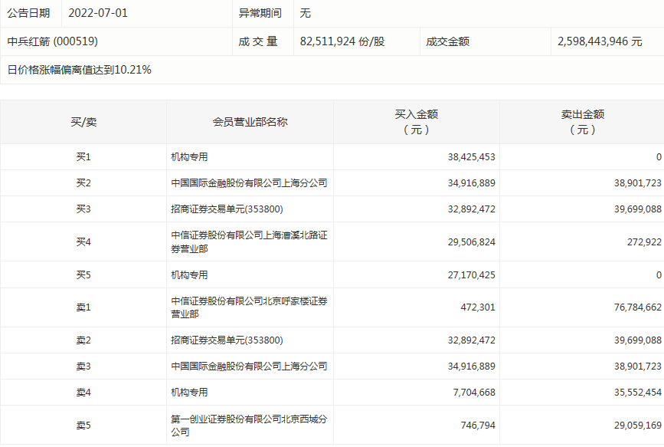
Task: Click 中国国际金融 上海分公司 in 买2 row
Action: pyautogui.click(x=249, y=183)
